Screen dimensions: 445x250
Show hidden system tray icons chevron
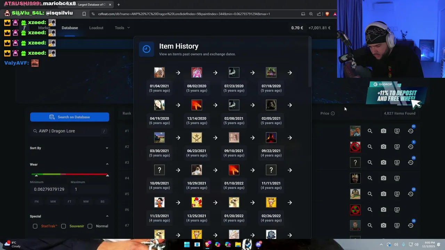pos(381,244)
